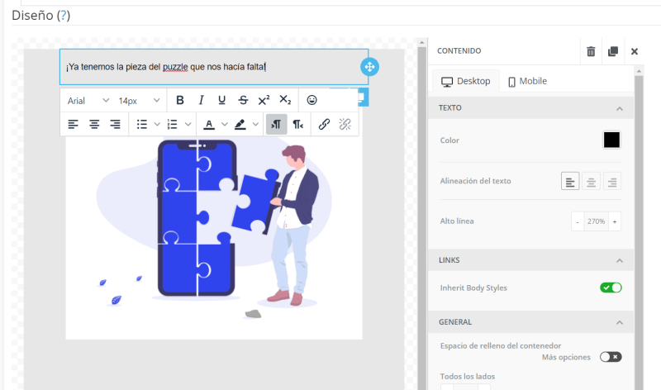Apply subscript formatting

click(x=285, y=100)
